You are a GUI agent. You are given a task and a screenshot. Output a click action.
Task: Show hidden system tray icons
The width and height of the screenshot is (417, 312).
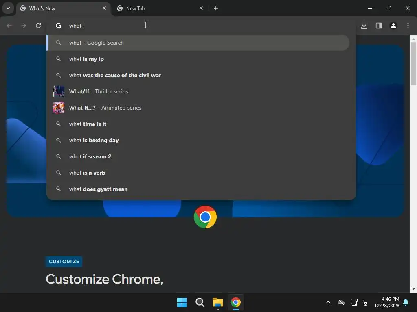(328, 302)
